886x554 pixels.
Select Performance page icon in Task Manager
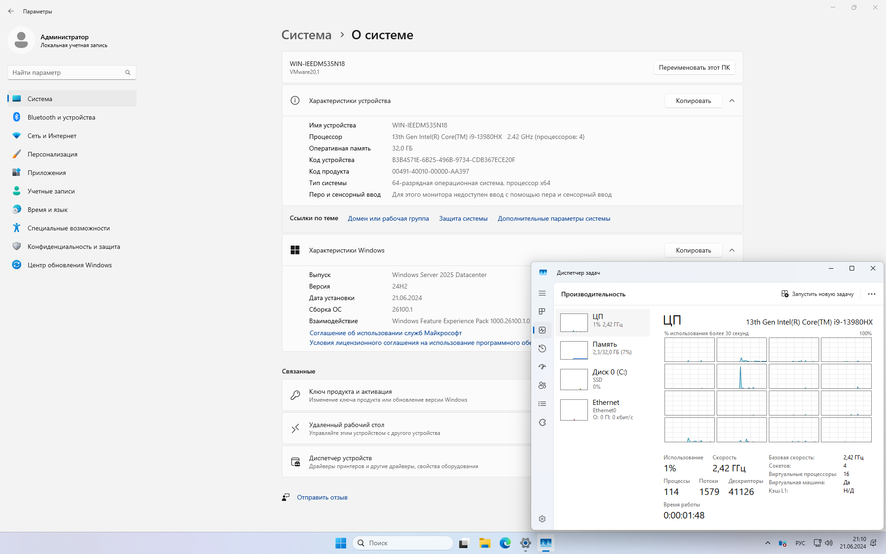pyautogui.click(x=542, y=330)
